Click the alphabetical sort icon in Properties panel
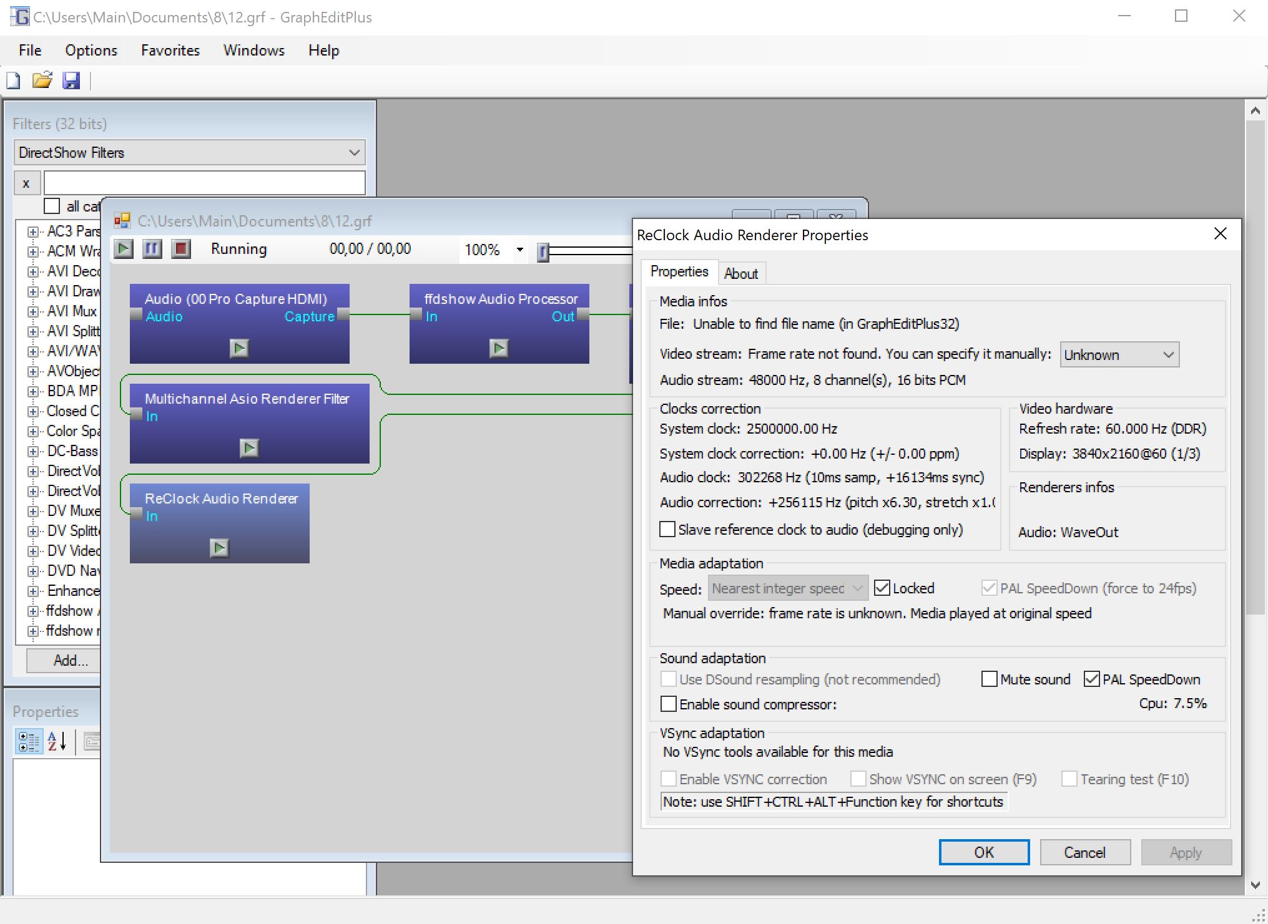 click(57, 741)
